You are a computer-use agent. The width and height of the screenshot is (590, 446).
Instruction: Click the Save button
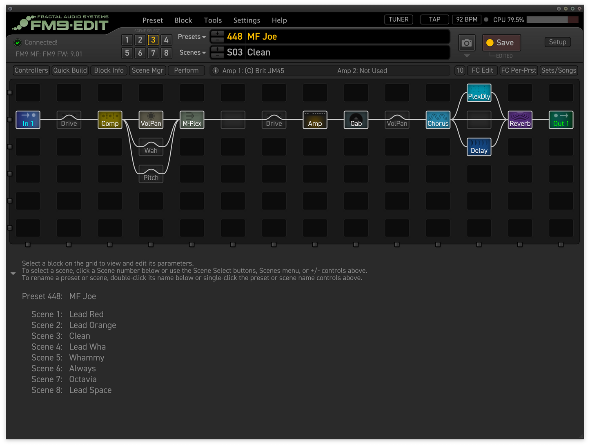pyautogui.click(x=501, y=43)
